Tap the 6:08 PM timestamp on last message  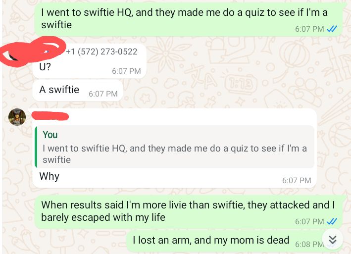click(x=309, y=244)
